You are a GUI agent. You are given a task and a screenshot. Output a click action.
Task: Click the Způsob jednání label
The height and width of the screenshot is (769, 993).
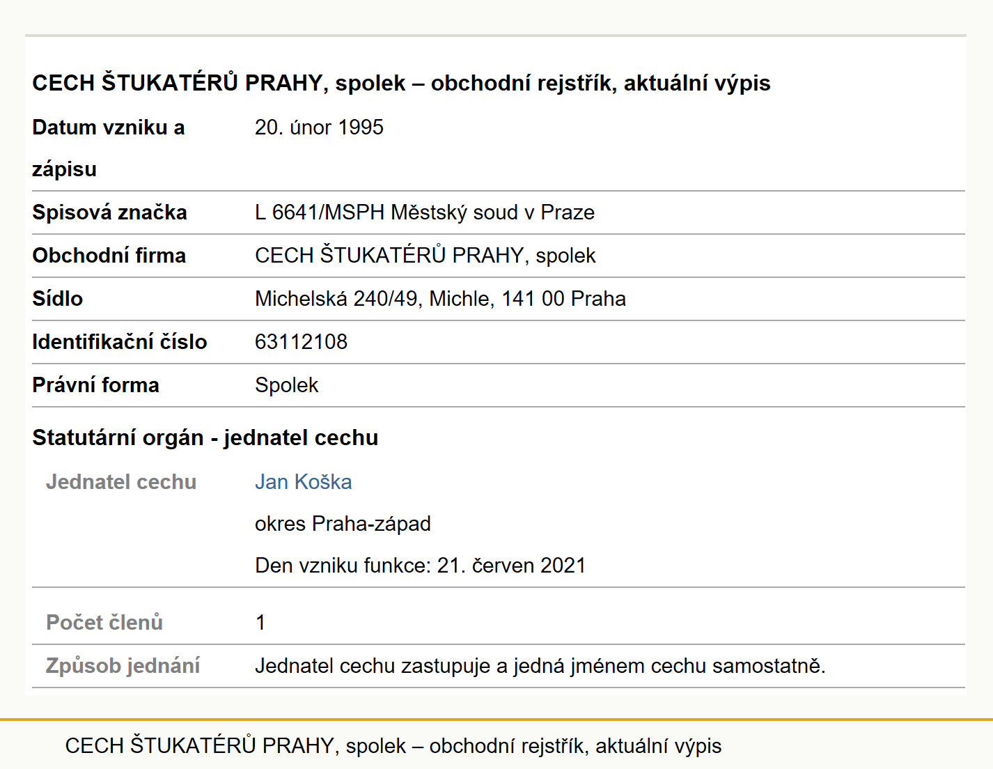[x=123, y=666]
